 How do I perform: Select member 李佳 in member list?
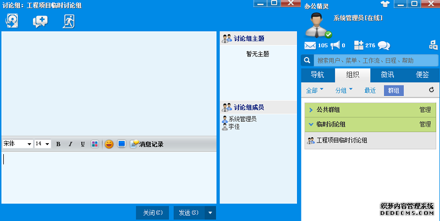pos(231,127)
